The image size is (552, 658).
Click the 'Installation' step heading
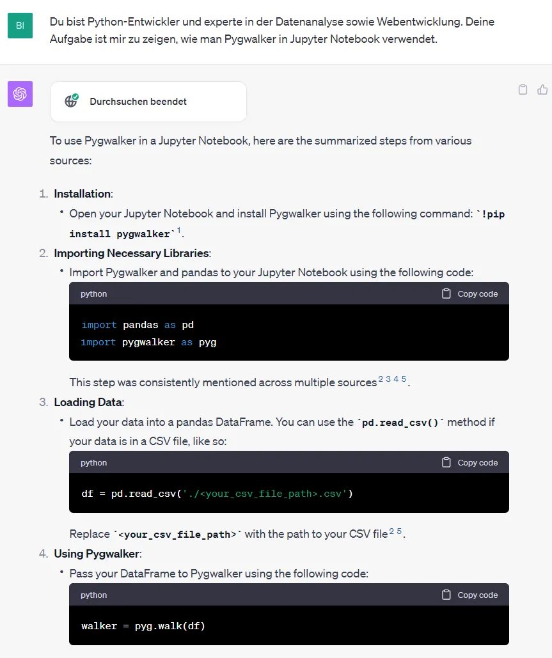pyautogui.click(x=83, y=194)
